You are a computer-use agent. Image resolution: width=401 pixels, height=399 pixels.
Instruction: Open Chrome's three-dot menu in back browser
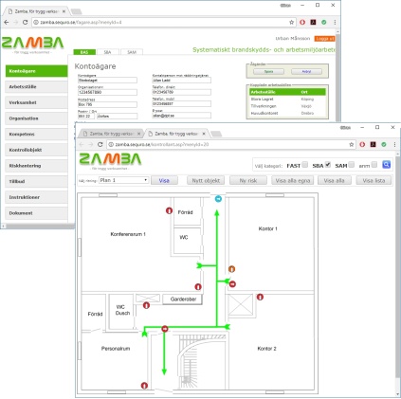click(x=335, y=22)
